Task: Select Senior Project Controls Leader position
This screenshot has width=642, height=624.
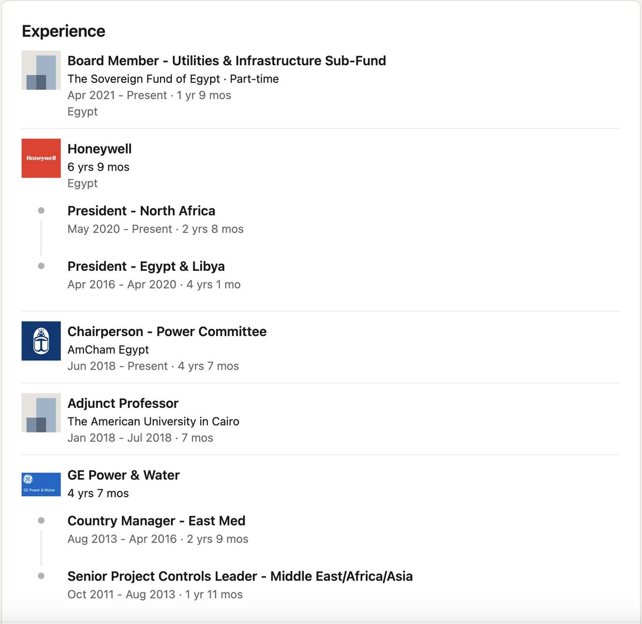Action: tap(240, 576)
